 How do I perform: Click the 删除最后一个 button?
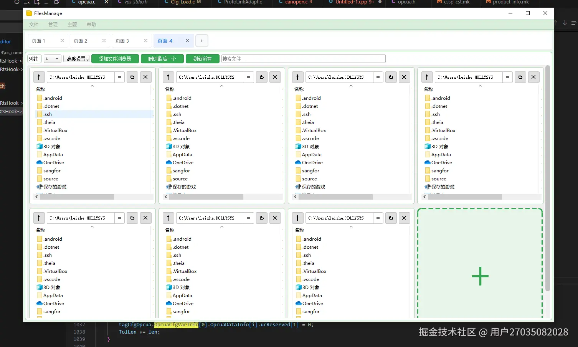162,59
